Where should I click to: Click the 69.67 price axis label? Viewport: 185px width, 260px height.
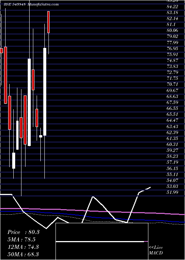coord(173,90)
